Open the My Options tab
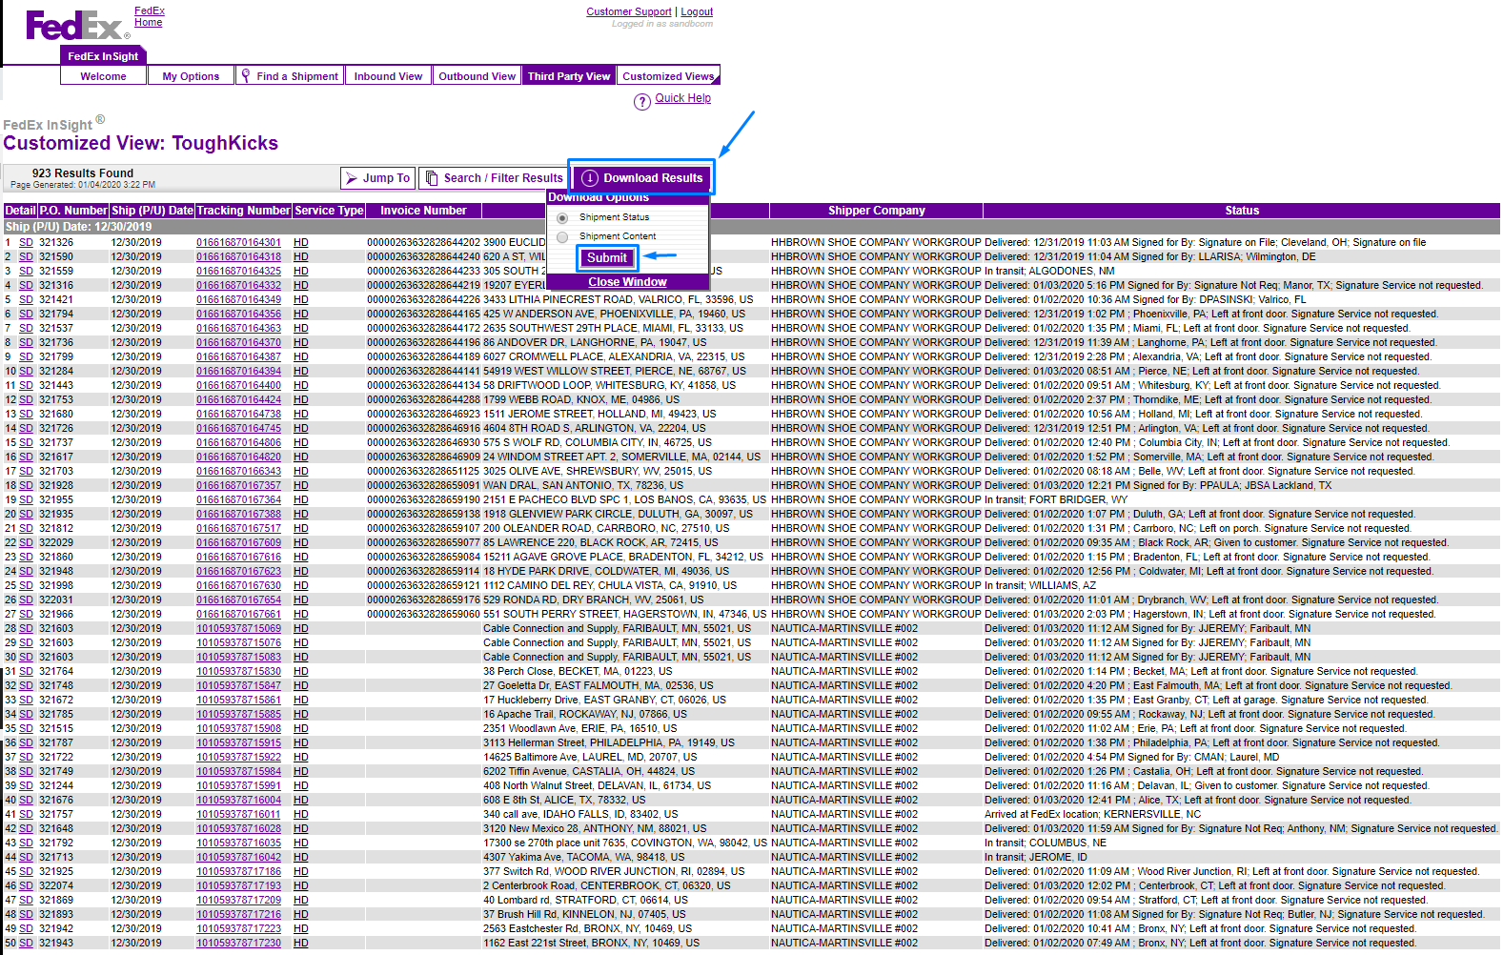Viewport: 1503px width, 955px height. coord(191,76)
